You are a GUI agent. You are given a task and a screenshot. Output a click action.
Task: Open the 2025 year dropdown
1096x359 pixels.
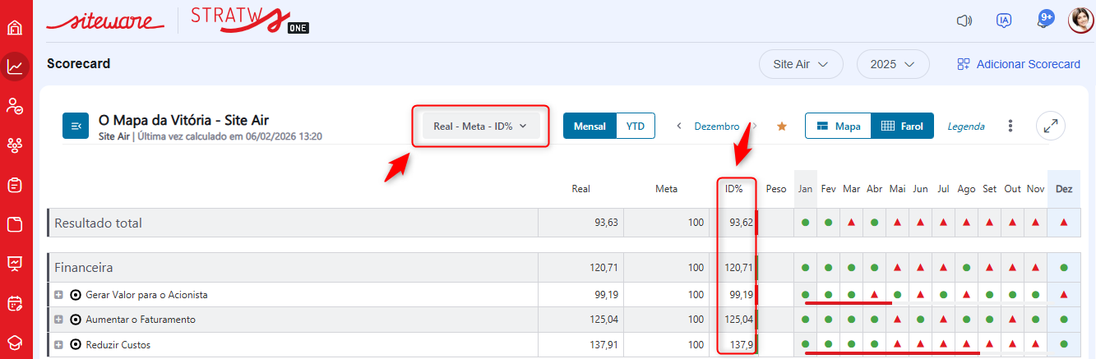coord(893,64)
